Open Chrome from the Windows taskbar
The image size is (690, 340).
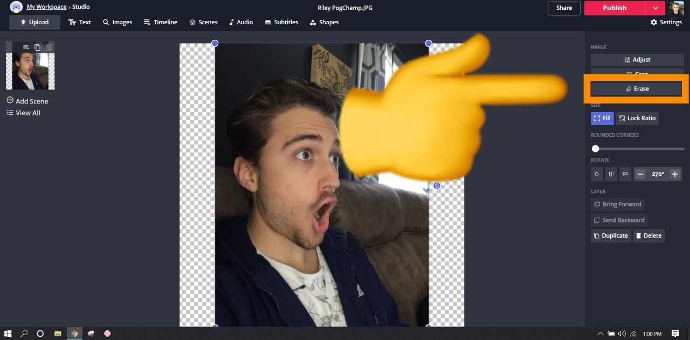click(74, 334)
